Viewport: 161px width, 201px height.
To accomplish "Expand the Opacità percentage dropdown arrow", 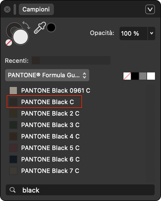I will point(152,33).
